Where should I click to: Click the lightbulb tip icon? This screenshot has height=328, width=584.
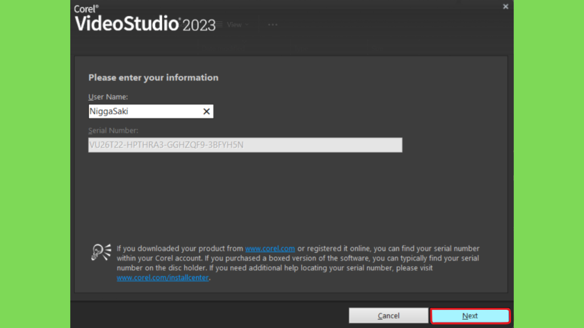point(101,252)
